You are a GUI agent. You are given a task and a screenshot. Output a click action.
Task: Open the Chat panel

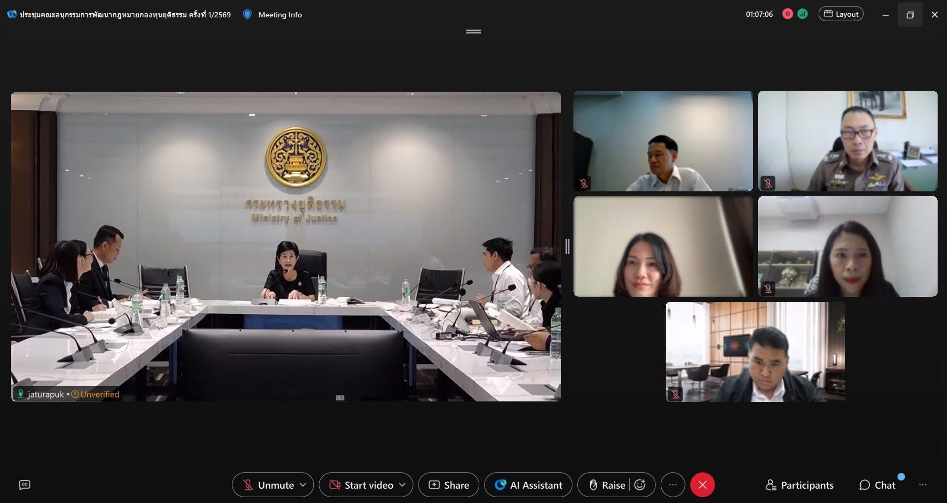point(877,485)
